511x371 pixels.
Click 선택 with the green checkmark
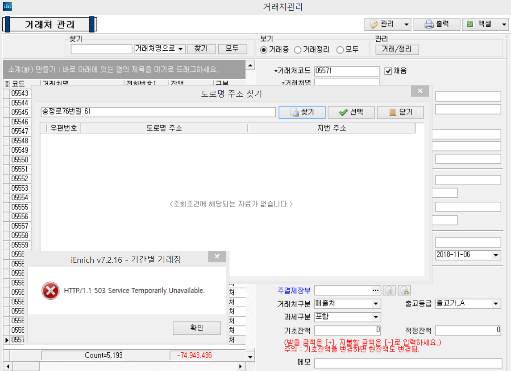351,112
